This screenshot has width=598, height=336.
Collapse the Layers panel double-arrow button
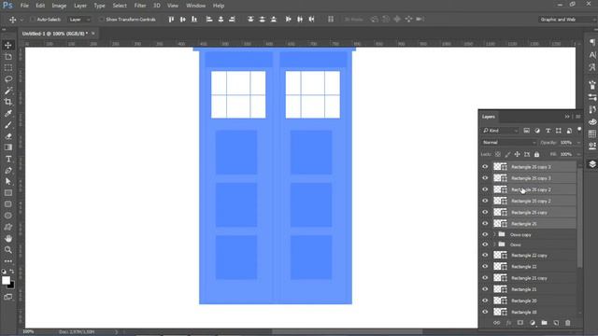(567, 117)
